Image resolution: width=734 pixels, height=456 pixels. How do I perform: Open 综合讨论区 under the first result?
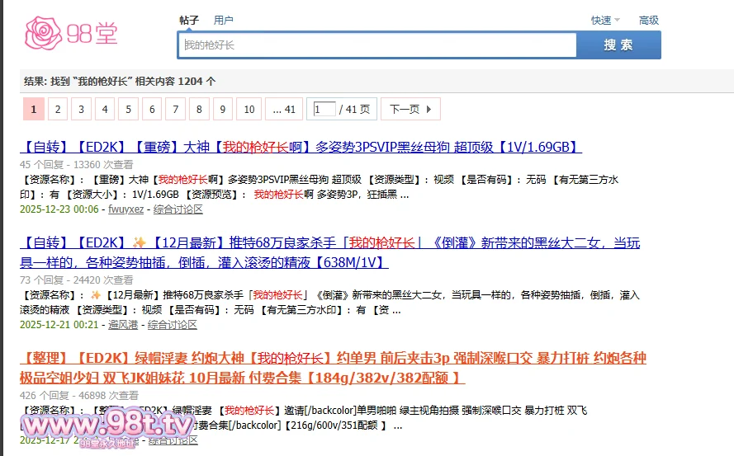(178, 209)
